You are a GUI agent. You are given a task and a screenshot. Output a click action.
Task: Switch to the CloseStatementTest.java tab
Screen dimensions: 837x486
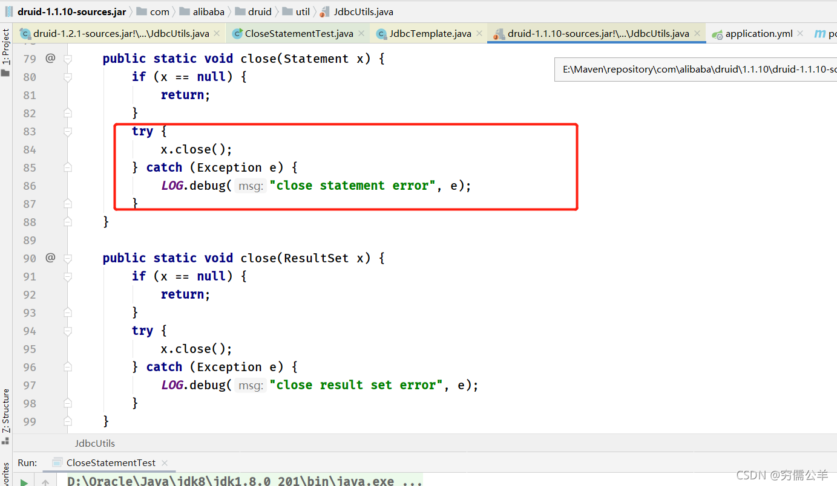299,33
